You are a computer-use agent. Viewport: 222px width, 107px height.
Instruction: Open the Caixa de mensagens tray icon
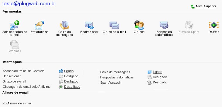tap(64, 25)
